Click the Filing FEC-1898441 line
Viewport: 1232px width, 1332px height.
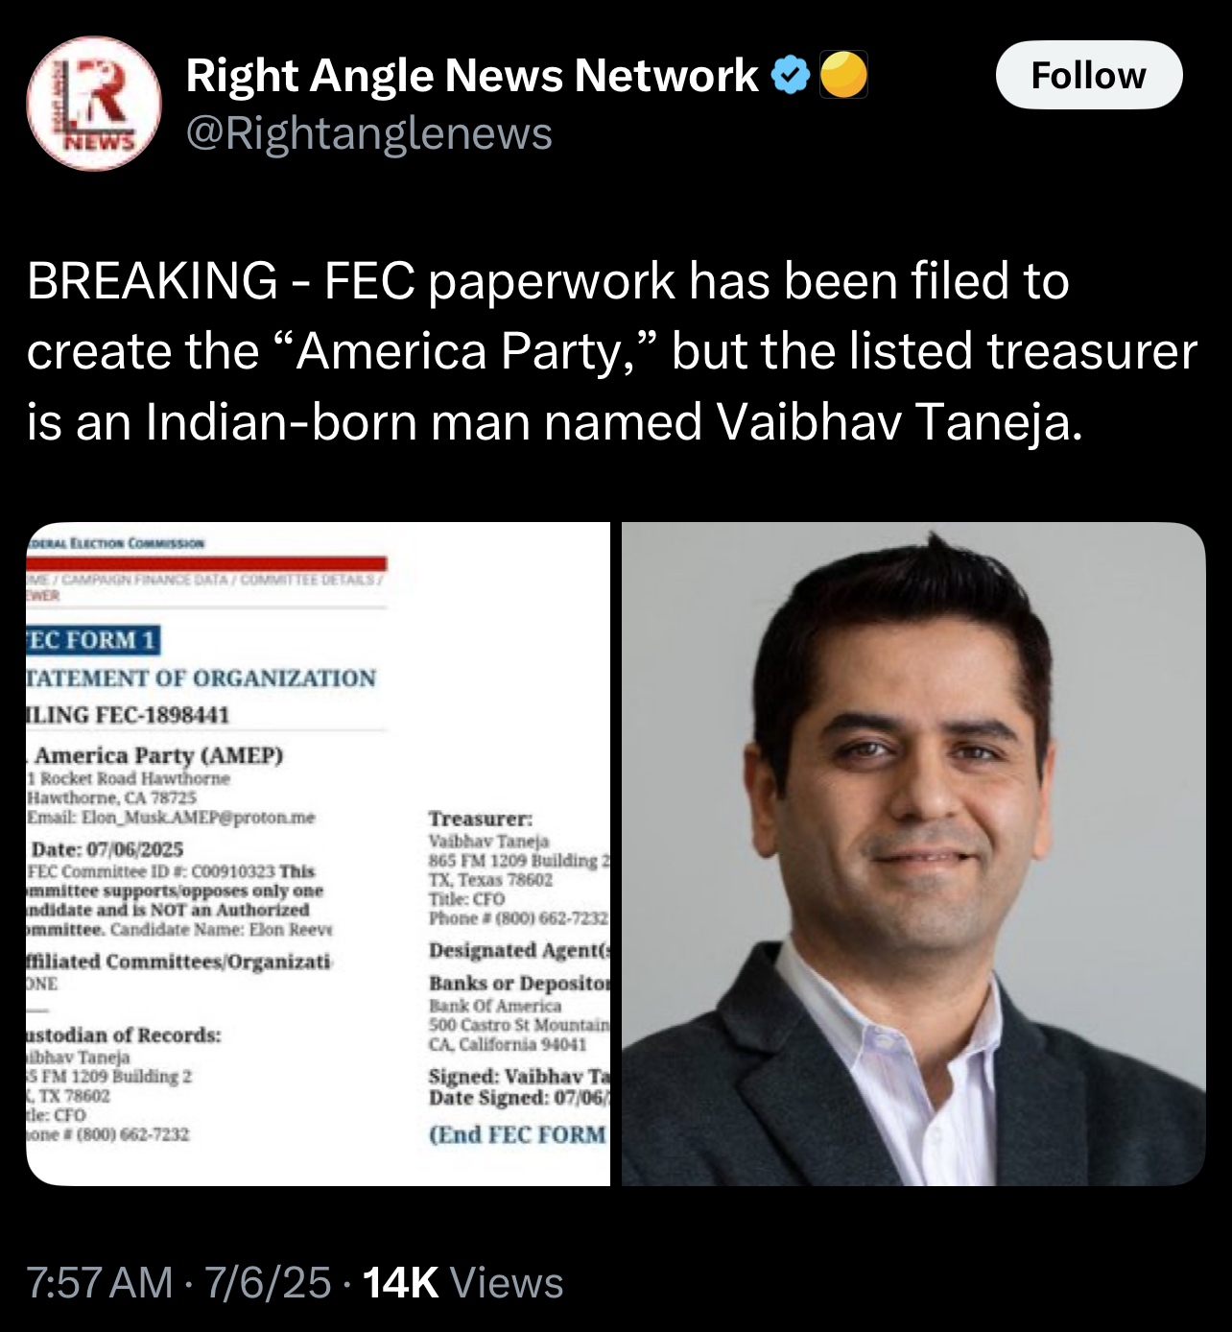129,715
